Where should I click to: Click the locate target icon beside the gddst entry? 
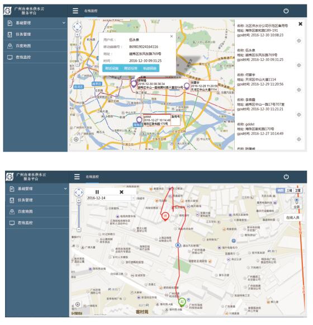298,139
